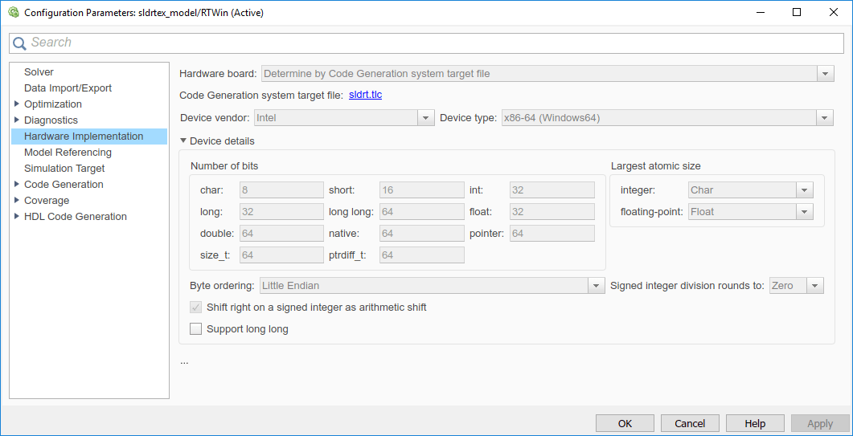Click into the Search field
The width and height of the screenshot is (853, 436).
(434, 43)
